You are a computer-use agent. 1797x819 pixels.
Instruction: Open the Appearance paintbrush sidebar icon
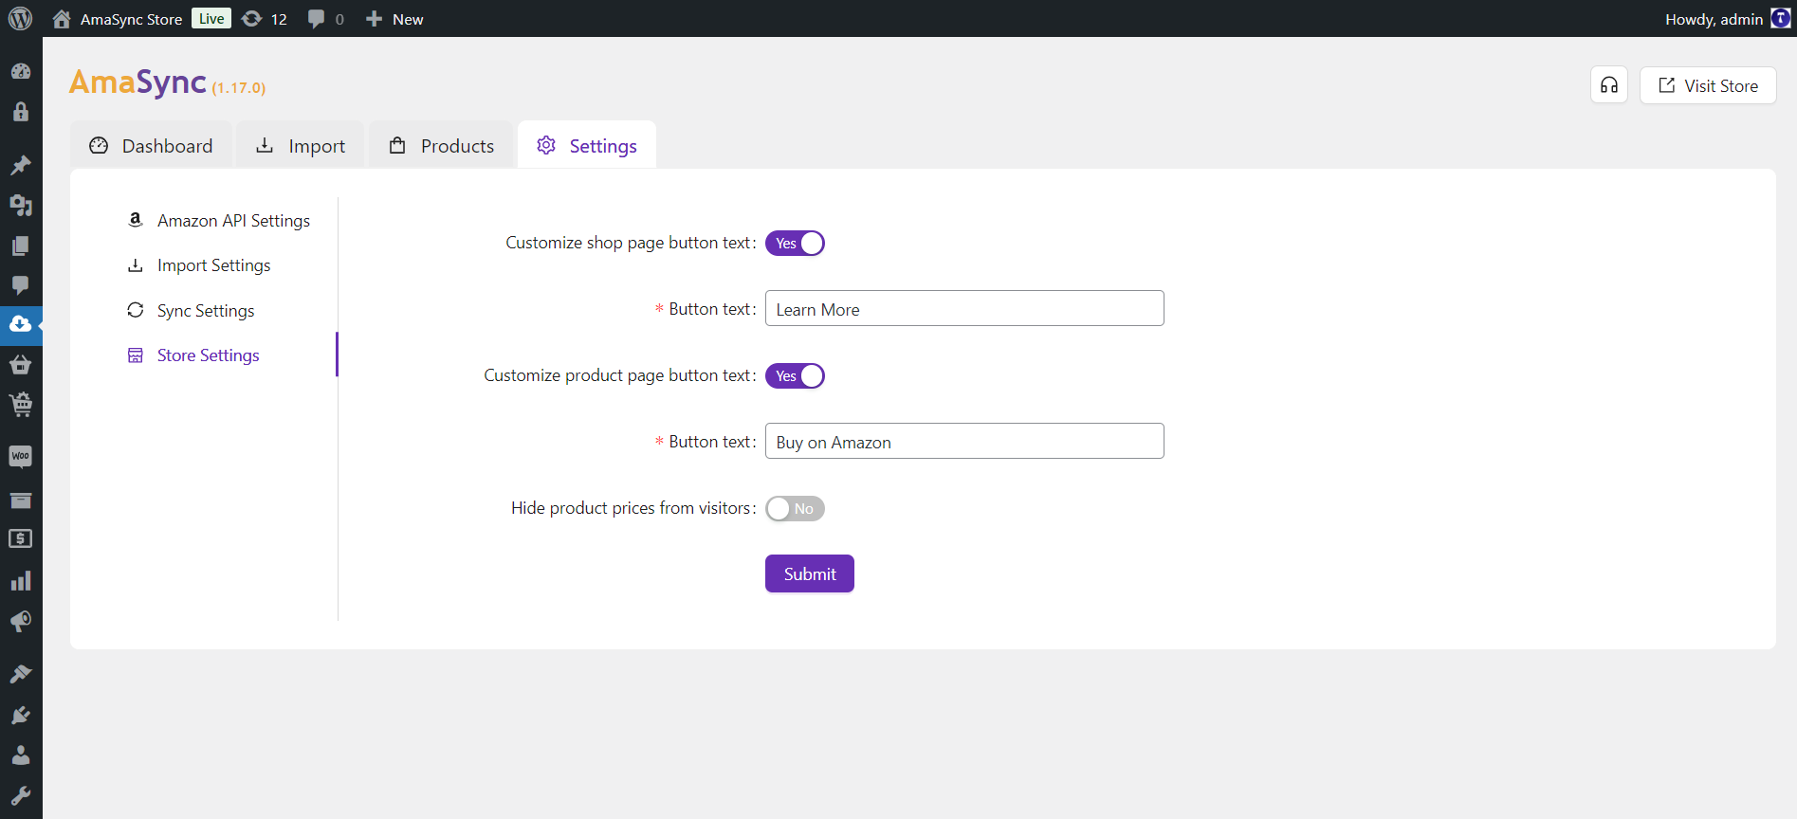21,674
